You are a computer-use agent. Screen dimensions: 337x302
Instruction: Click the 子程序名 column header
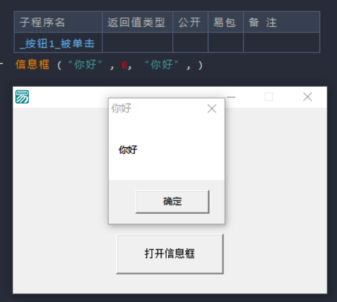tap(59, 22)
